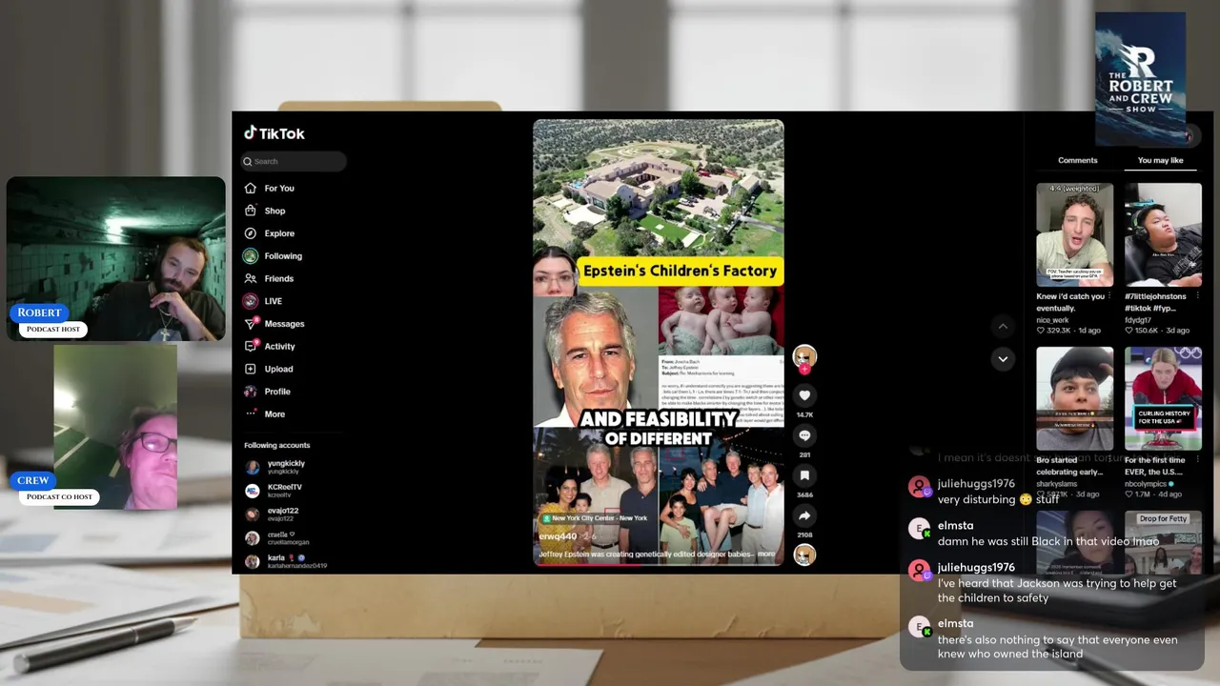The image size is (1220, 686).
Task: Click New York City Center location tag
Action: [x=595, y=518]
